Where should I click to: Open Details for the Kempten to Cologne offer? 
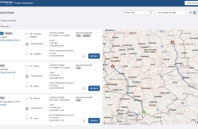coord(94,56)
